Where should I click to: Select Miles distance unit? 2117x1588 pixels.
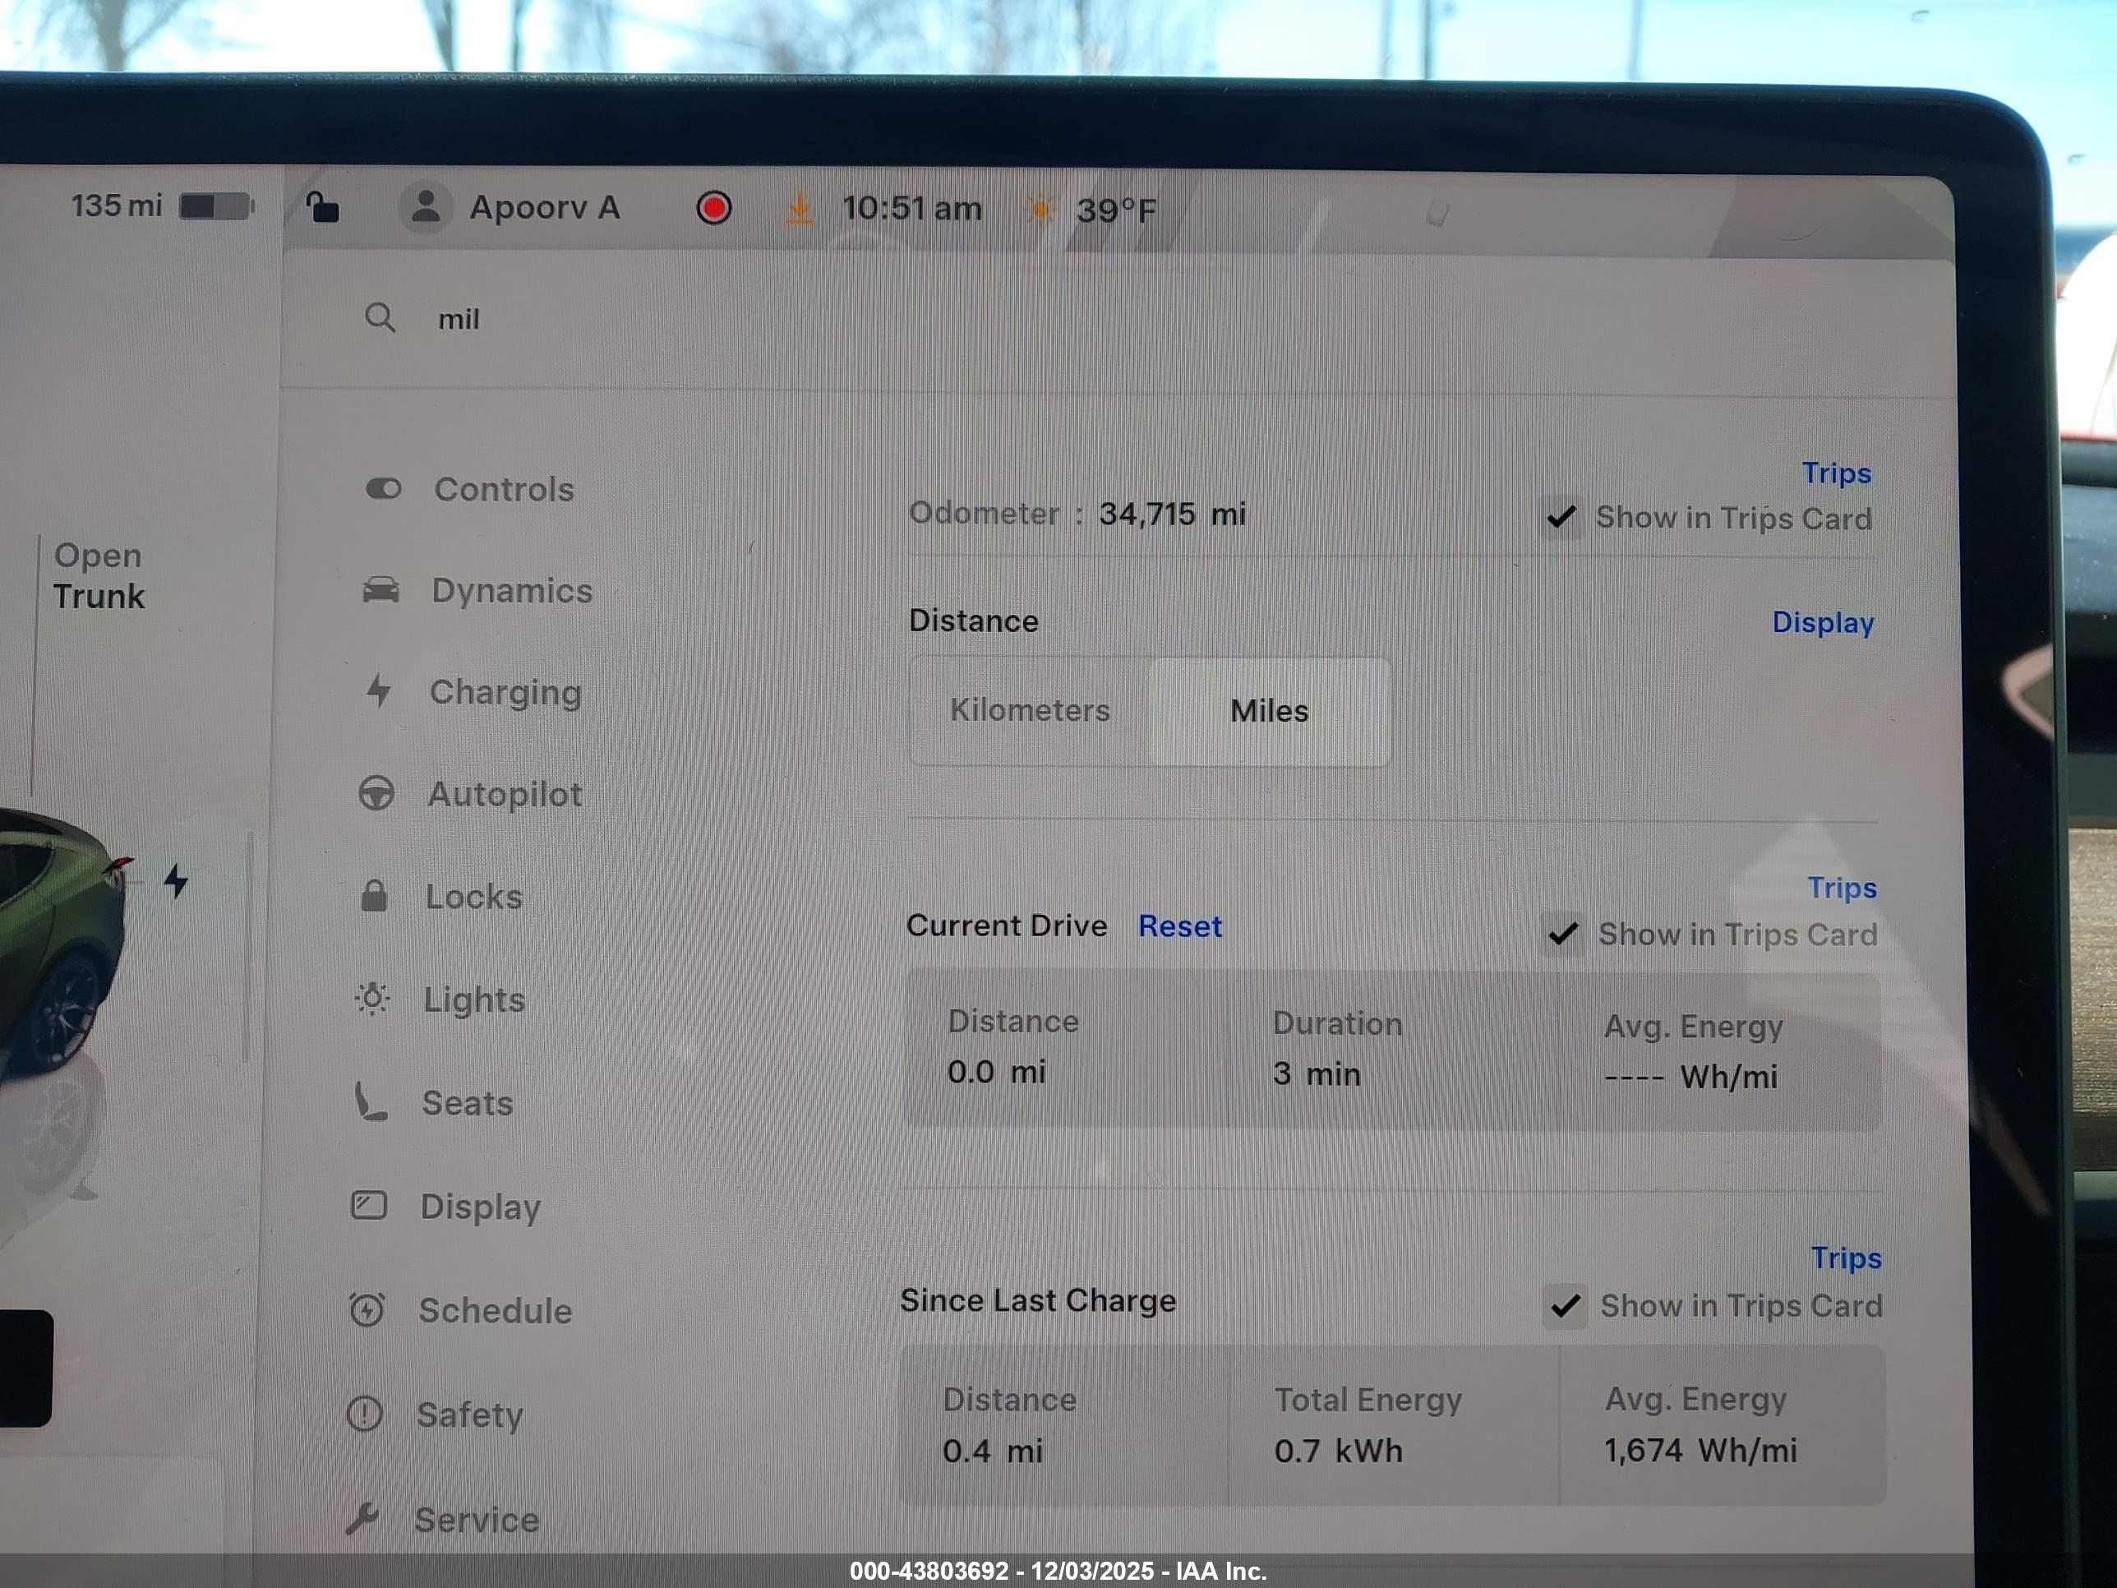(x=1270, y=711)
